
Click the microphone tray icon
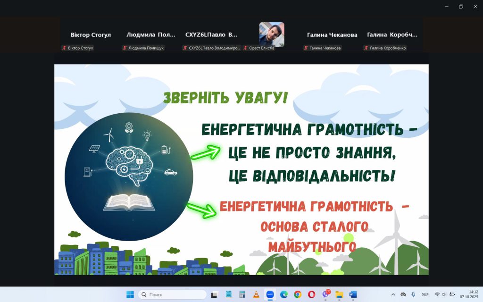413,294
